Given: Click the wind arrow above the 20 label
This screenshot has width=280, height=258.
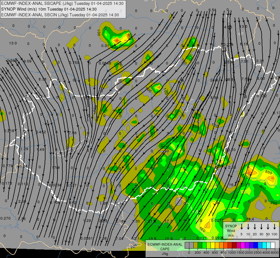Looking at the screenshot, I should click(x=255, y=227).
